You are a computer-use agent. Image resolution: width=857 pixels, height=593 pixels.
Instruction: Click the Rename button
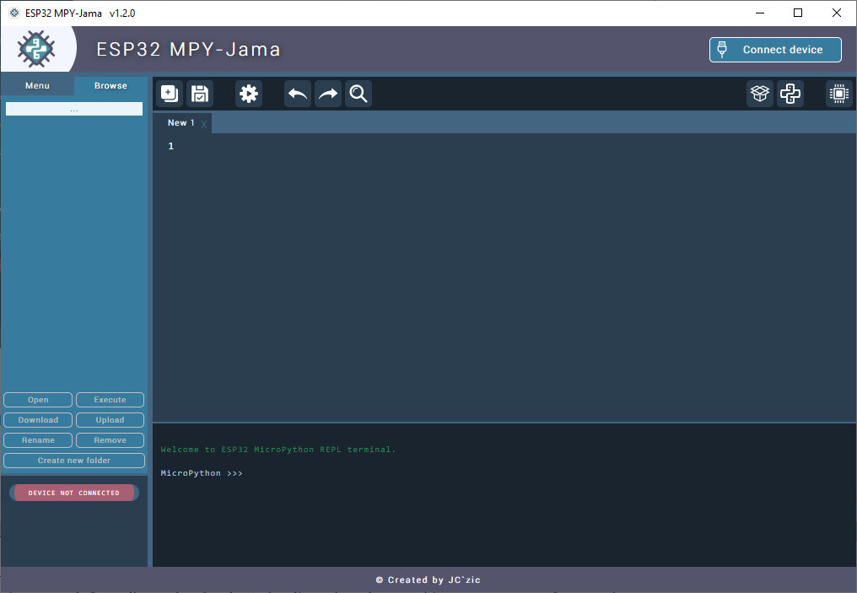click(x=38, y=440)
